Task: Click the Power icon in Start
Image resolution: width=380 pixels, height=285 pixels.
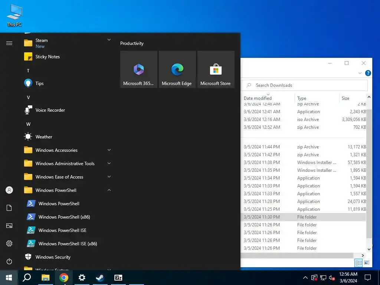Action: pyautogui.click(x=9, y=261)
